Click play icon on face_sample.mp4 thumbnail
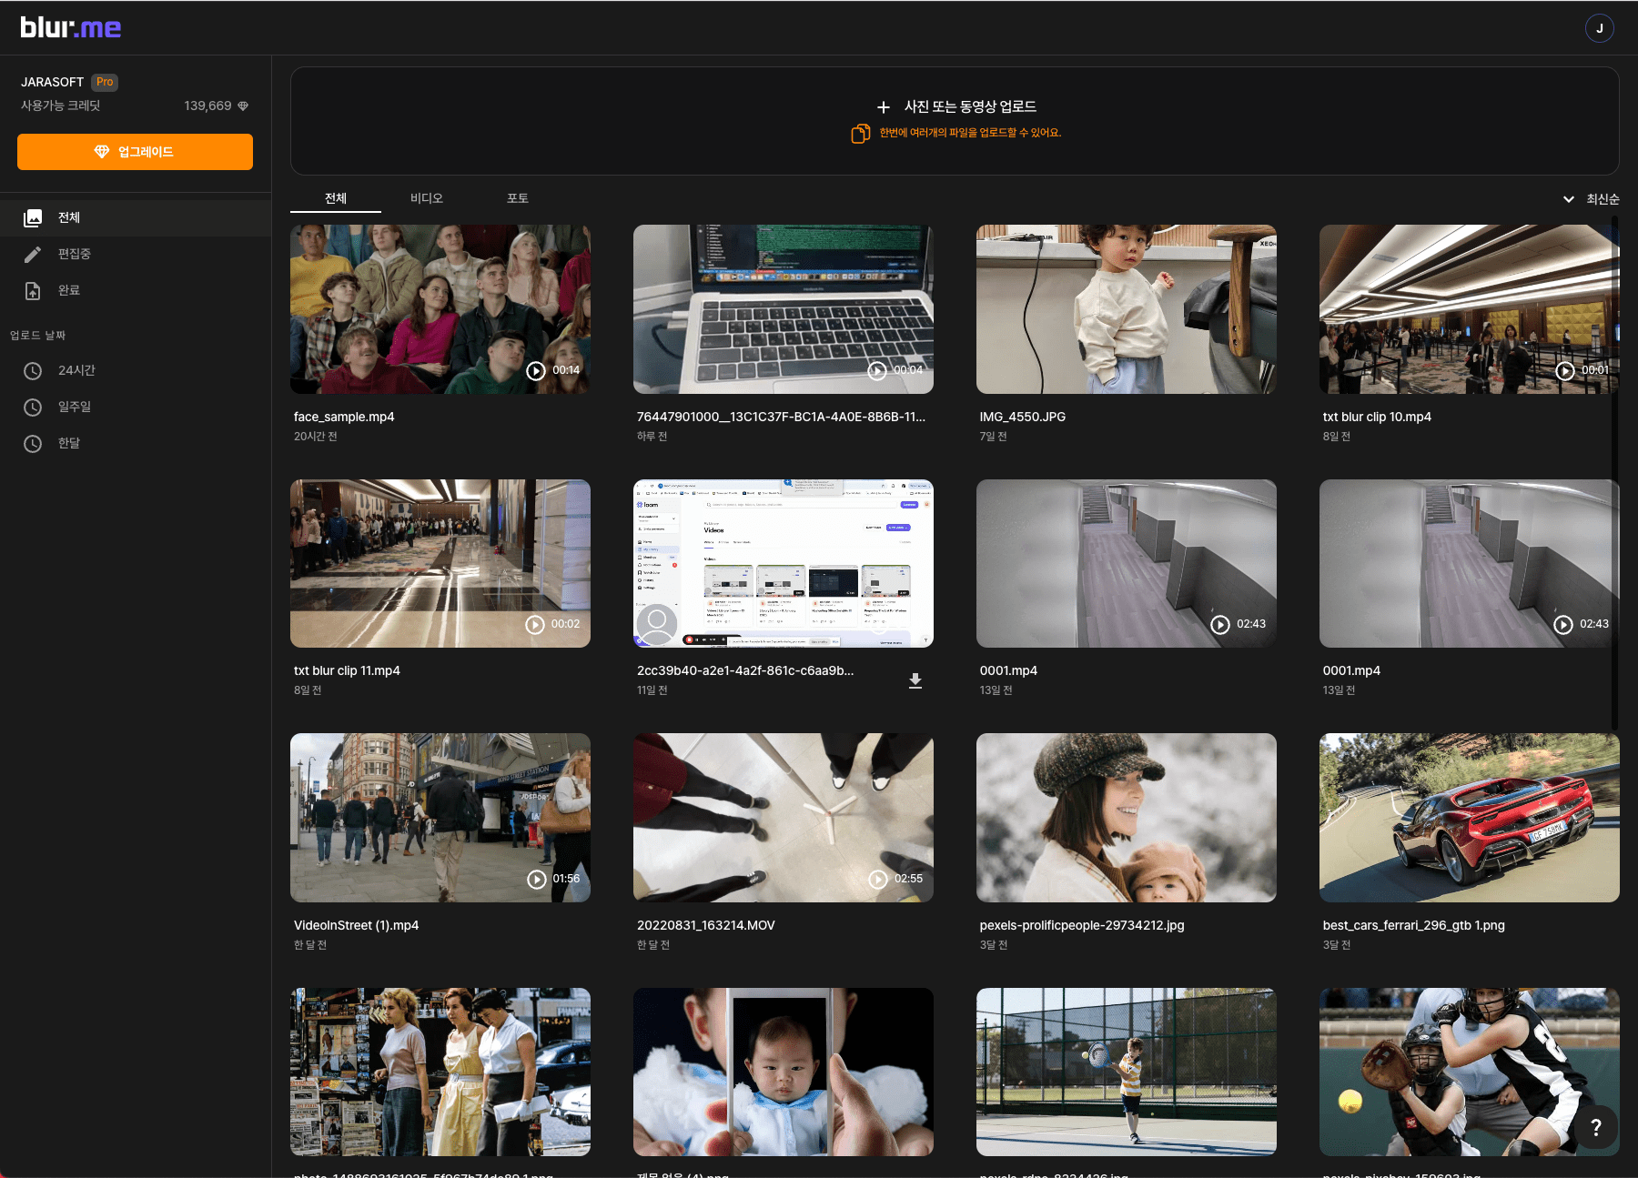Image resolution: width=1638 pixels, height=1178 pixels. 536,370
